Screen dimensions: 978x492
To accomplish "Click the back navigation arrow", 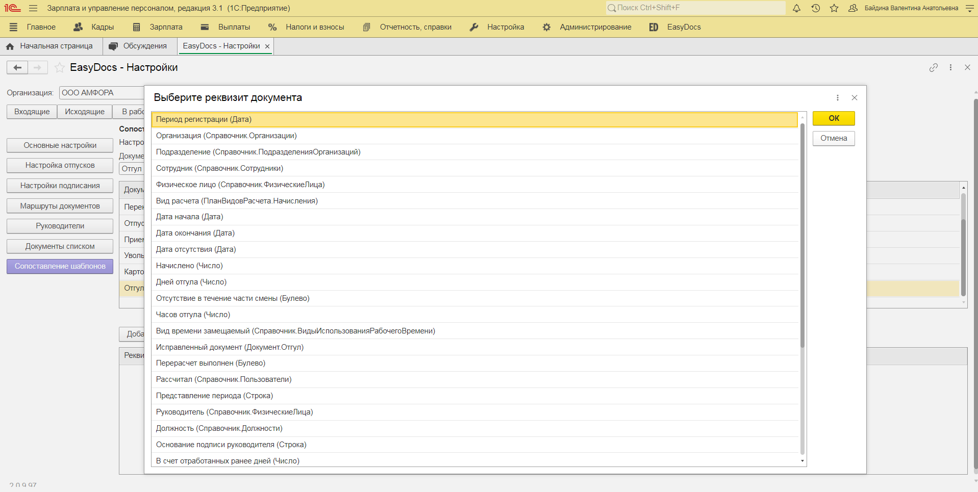I will [x=17, y=67].
